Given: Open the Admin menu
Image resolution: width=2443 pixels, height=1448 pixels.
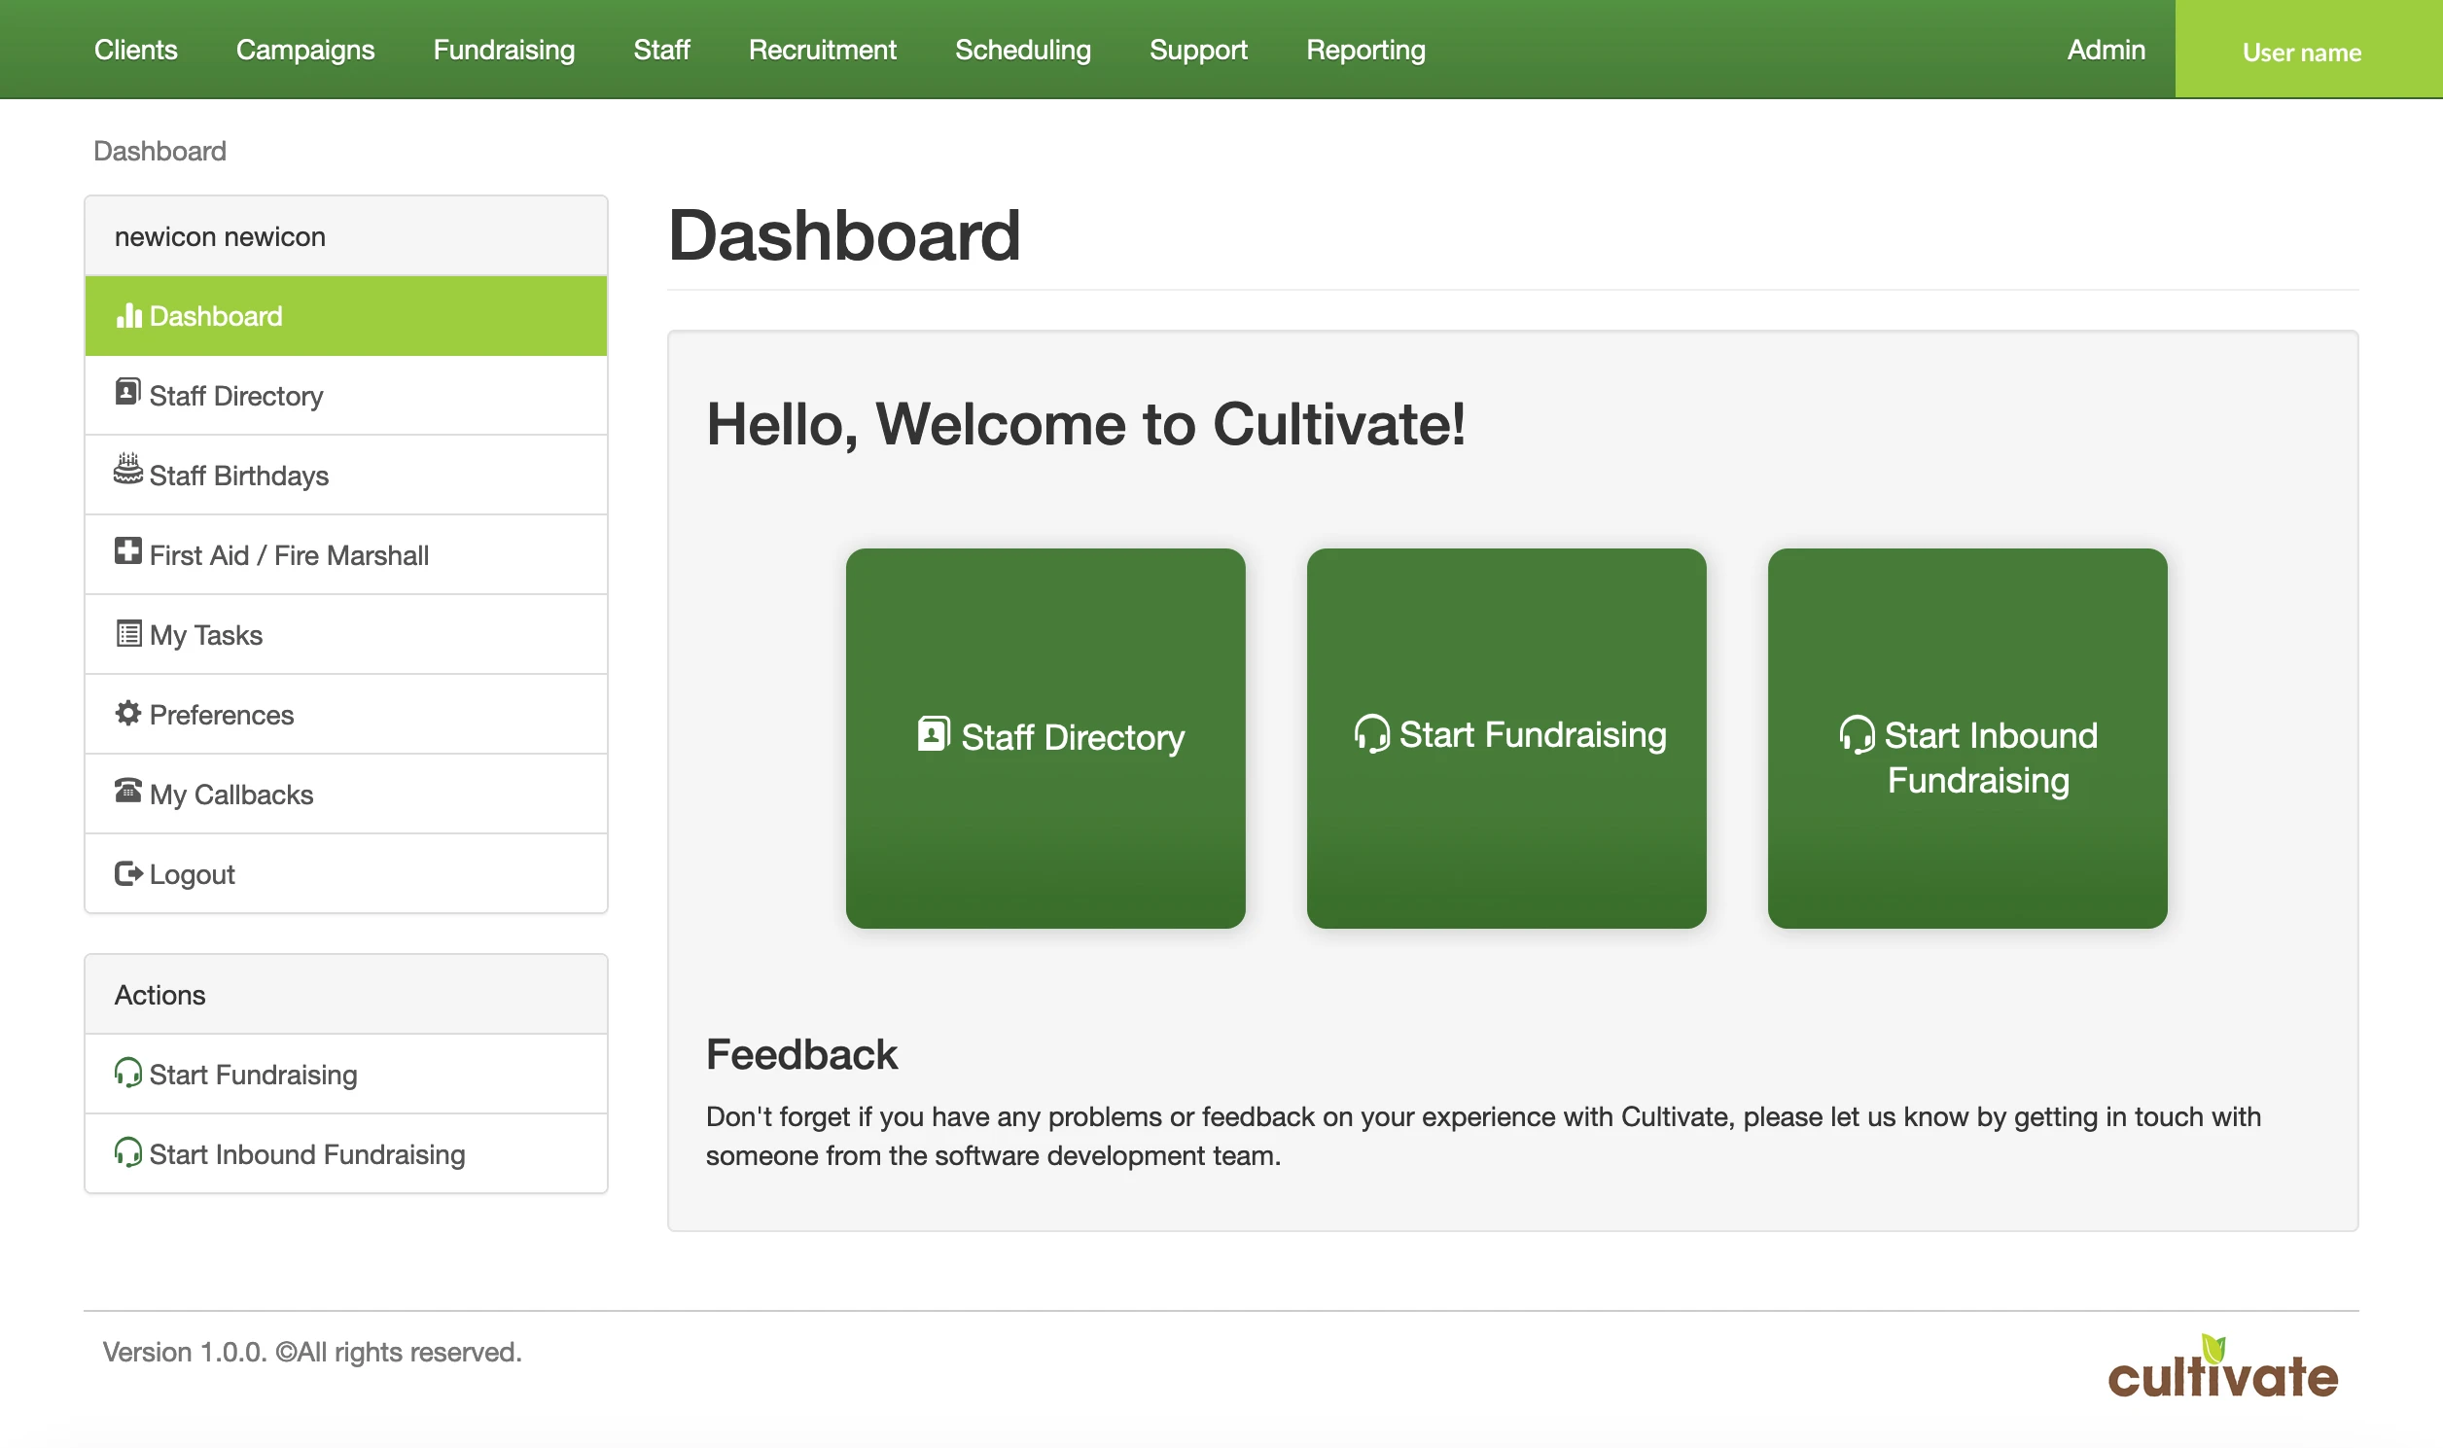Looking at the screenshot, I should tap(2107, 50).
